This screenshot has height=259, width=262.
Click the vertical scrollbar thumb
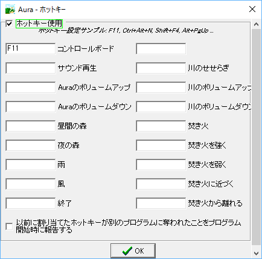coord(256,137)
